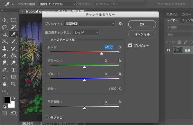The image size is (193, 125).
Task: Open the extra tools ellipsis menu
Action: [4, 91]
